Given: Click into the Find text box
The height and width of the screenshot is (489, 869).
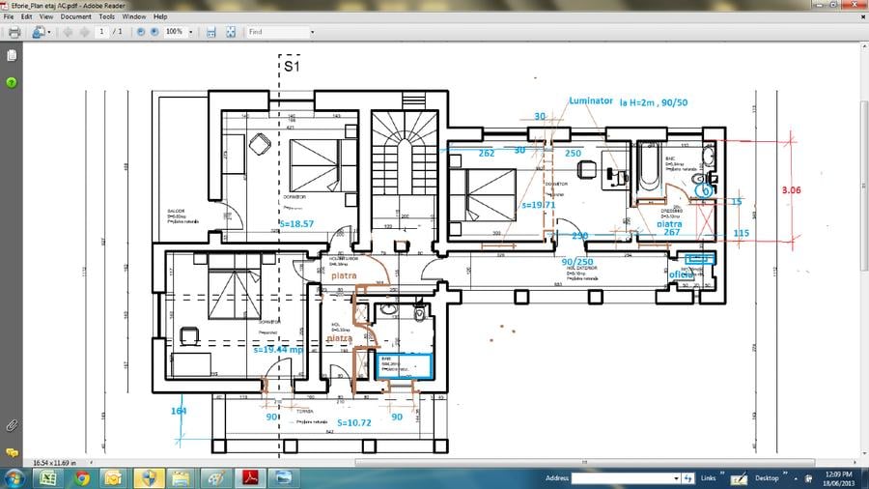Looking at the screenshot, I should pyautogui.click(x=277, y=32).
